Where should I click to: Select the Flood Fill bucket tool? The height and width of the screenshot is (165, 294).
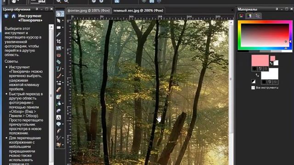click(58, 103)
